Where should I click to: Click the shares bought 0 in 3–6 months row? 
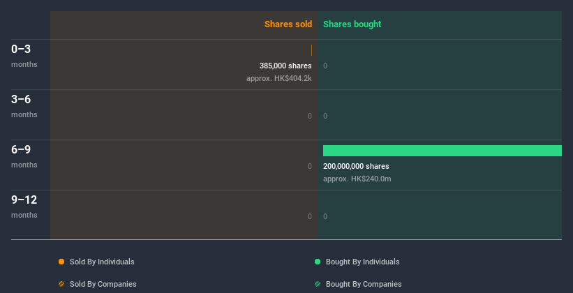[325, 117]
